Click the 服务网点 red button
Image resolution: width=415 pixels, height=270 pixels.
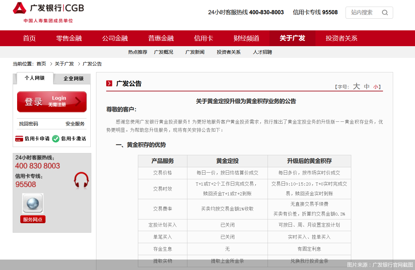pos(33,219)
